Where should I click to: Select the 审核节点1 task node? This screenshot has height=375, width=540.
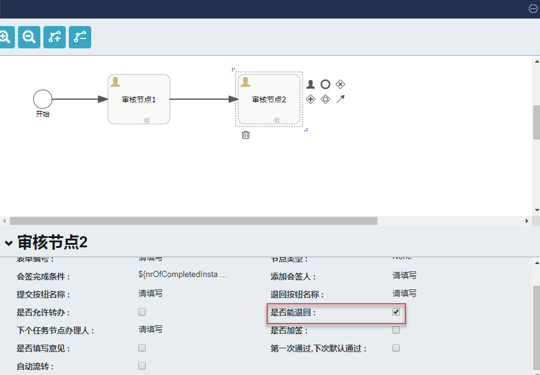click(138, 99)
